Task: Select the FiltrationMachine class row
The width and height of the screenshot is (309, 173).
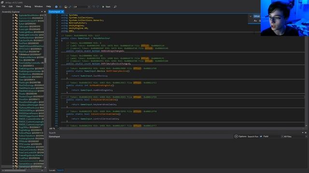Action: tap(31, 57)
